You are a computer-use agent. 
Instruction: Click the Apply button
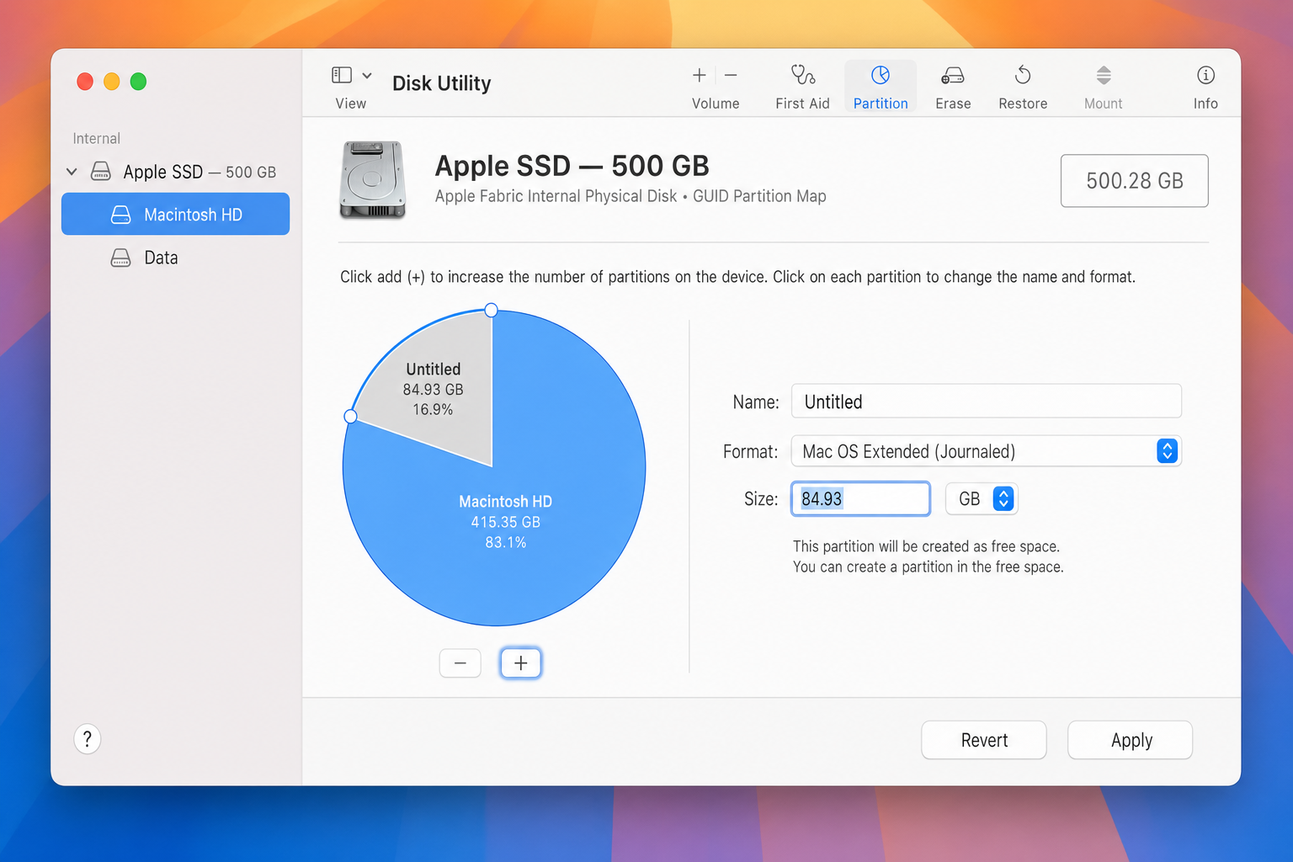(x=1131, y=740)
